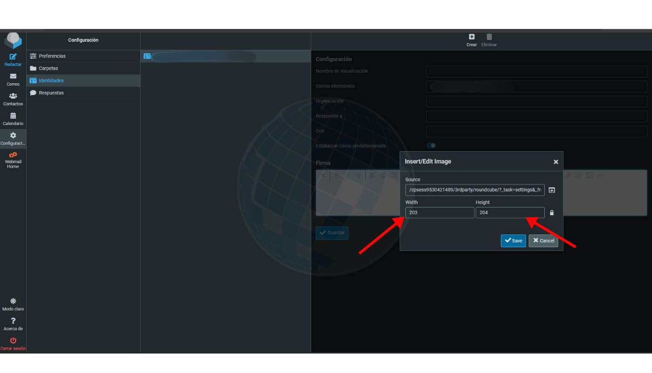Open Carpetas settings section

[48, 68]
